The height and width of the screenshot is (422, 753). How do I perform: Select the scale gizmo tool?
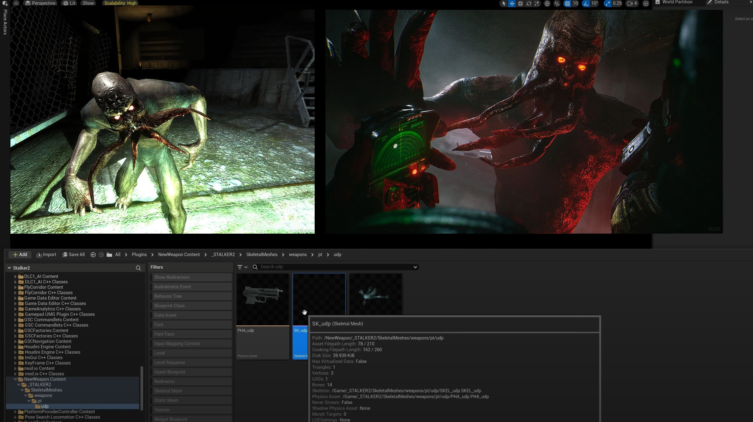[x=537, y=3]
